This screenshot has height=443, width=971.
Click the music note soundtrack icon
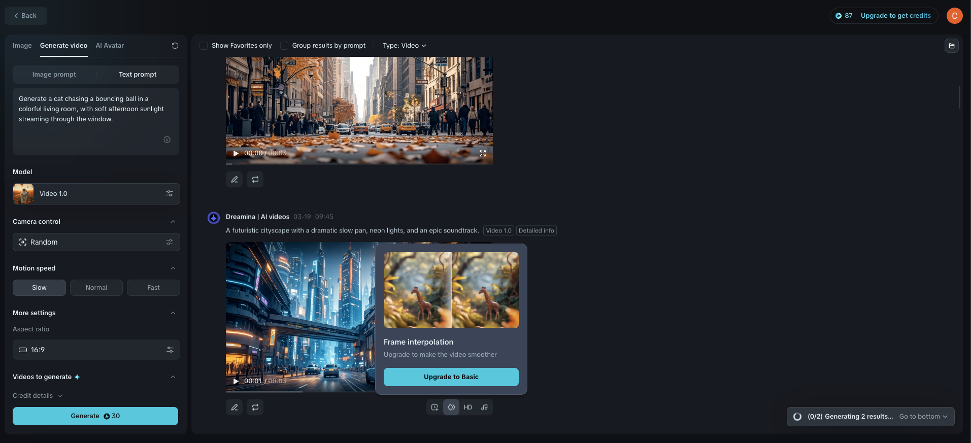click(x=485, y=407)
